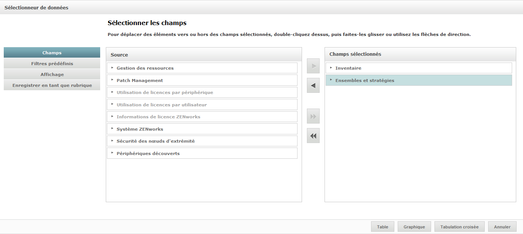Open the Affichage tab
The image size is (523, 234).
click(52, 75)
